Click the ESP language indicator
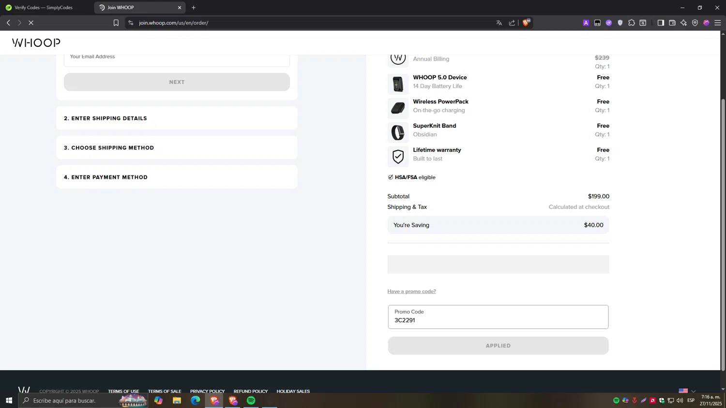The image size is (726, 408). (691, 400)
